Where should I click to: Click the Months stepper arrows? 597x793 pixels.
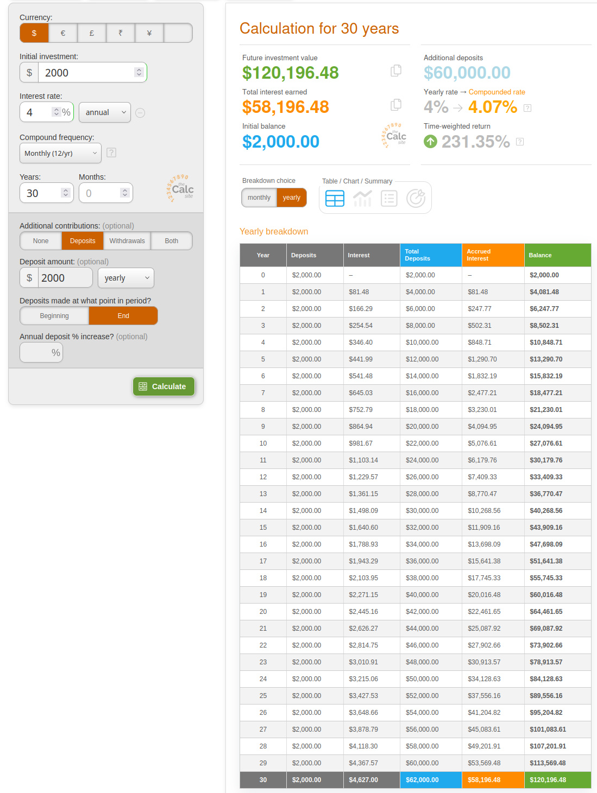[x=125, y=193]
